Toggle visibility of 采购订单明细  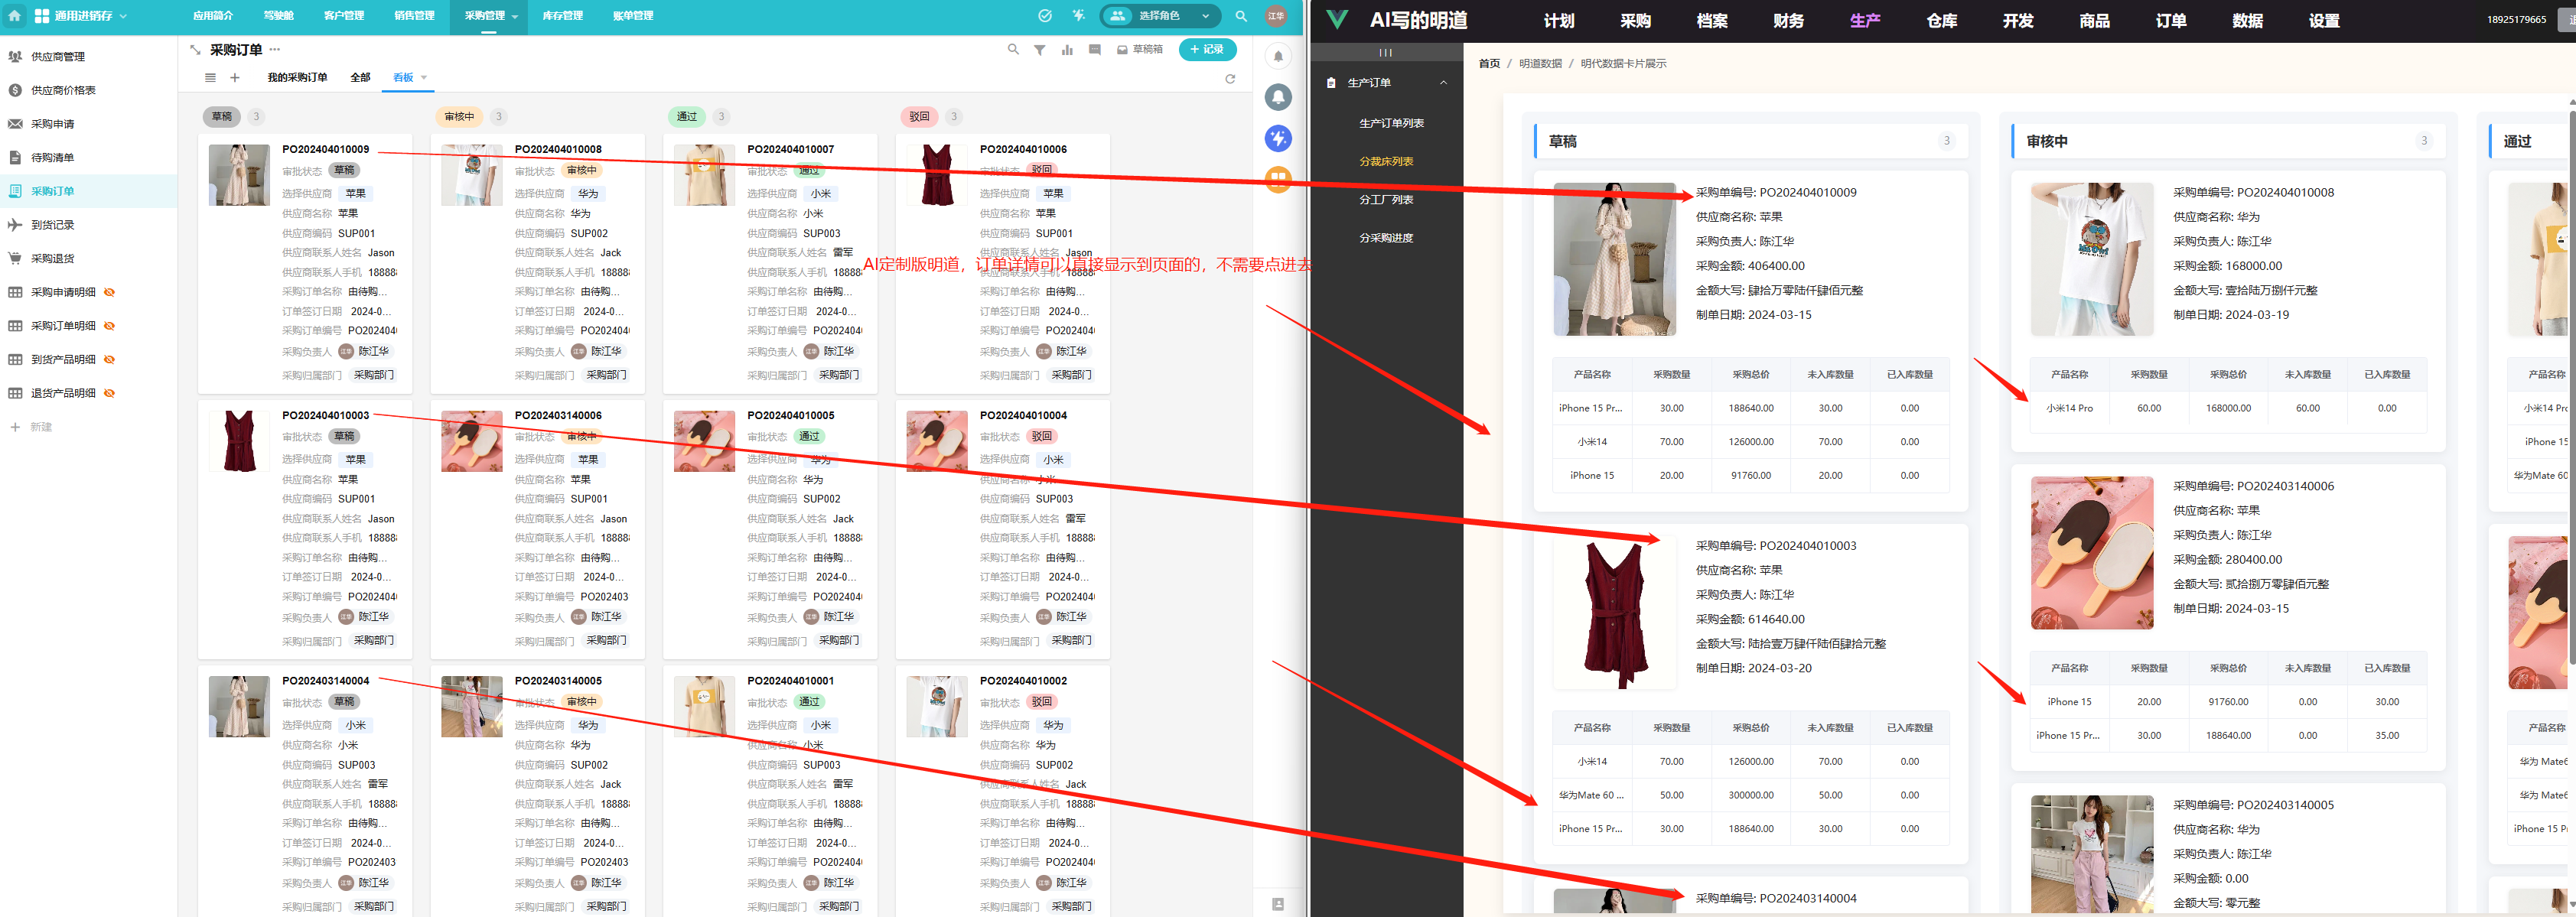[110, 326]
